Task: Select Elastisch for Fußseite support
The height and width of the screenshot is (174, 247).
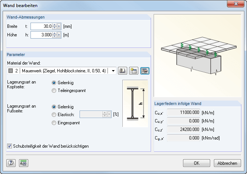Action: pyautogui.click(x=54, y=115)
